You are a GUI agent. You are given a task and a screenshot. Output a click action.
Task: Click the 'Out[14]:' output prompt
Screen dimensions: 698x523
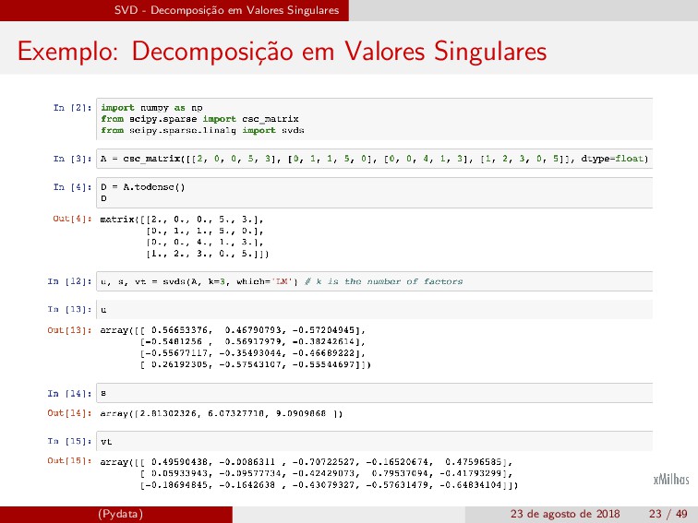pos(70,413)
